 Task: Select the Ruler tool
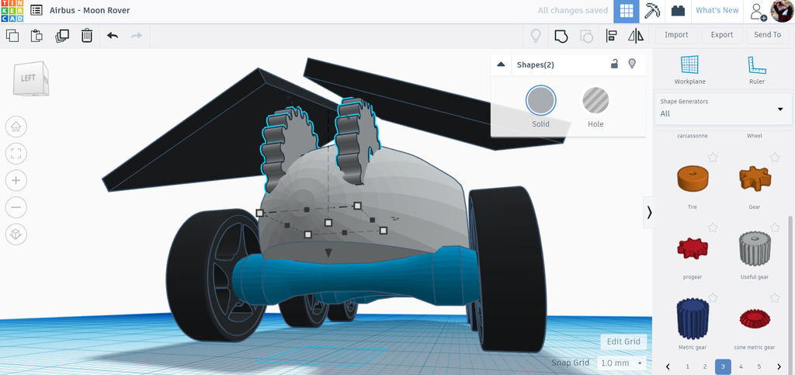point(756,69)
